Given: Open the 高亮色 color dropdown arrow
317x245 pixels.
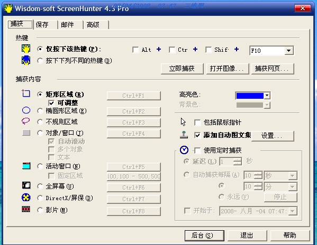Looking at the screenshot, I should tap(267, 96).
